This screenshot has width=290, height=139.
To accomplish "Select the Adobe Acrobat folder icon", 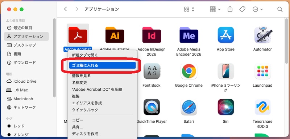I will [x=78, y=35].
